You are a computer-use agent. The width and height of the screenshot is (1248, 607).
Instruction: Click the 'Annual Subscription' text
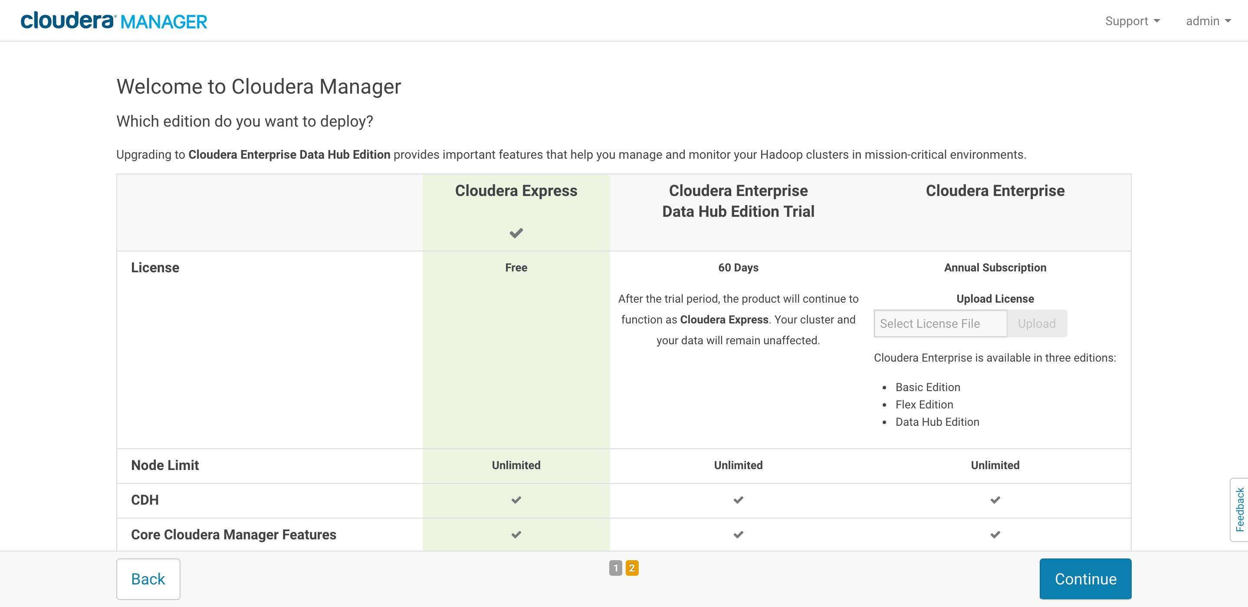(995, 268)
